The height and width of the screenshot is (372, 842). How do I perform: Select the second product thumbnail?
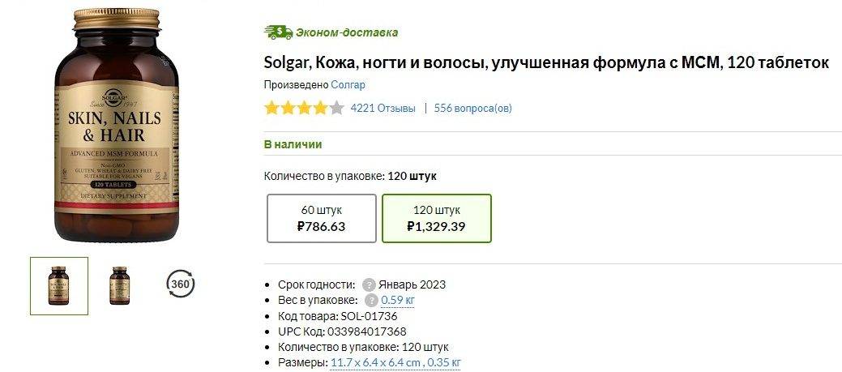tap(120, 285)
